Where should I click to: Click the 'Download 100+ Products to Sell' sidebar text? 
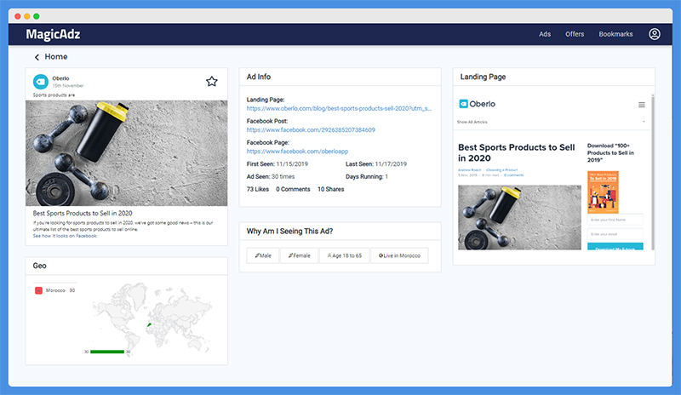coord(610,153)
